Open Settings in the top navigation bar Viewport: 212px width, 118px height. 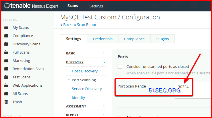point(96,6)
